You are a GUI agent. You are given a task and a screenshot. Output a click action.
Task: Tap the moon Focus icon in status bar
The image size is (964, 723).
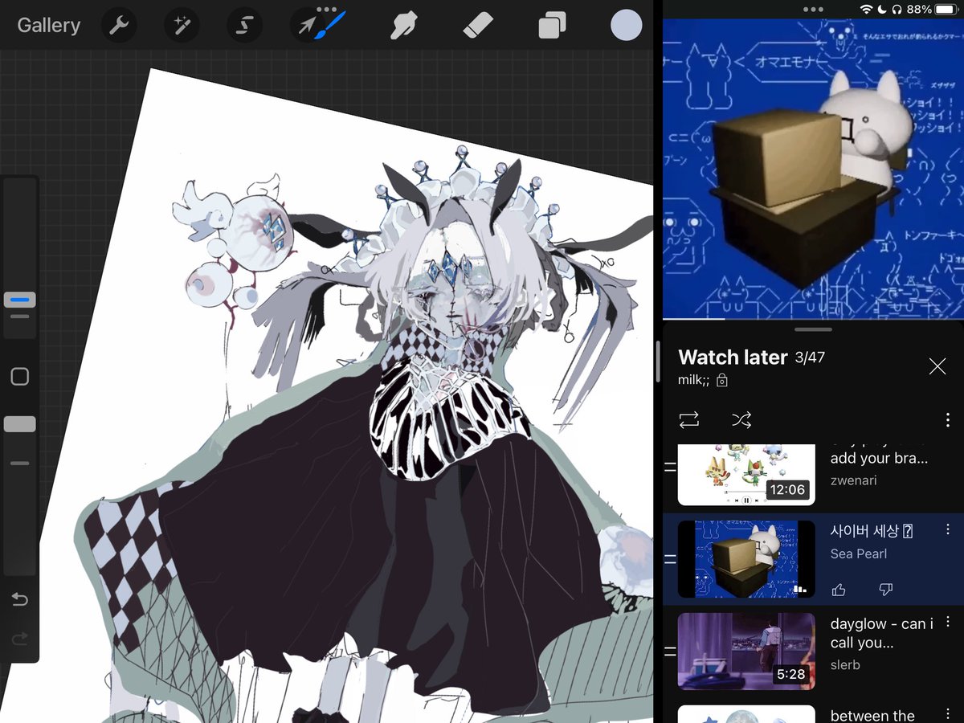[882, 9]
